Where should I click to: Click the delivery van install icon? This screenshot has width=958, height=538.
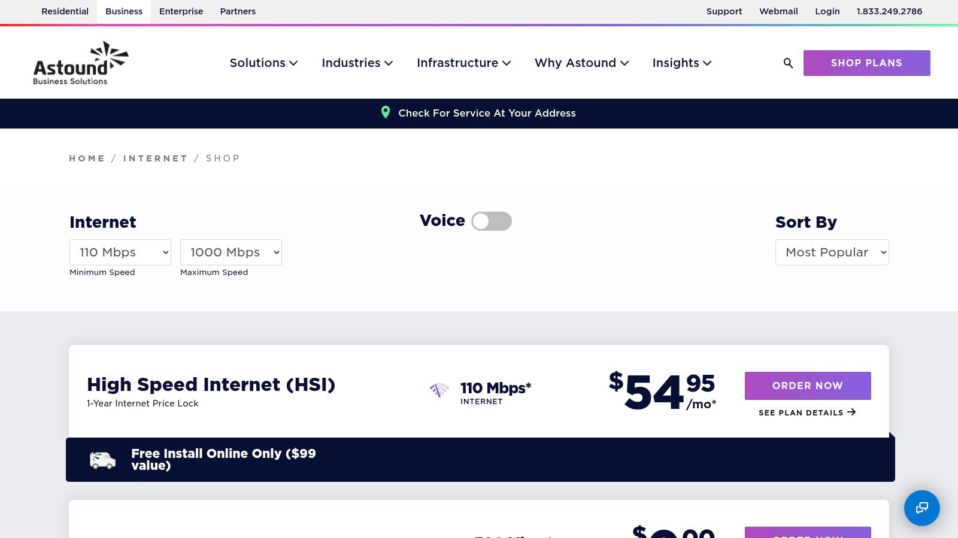point(102,460)
